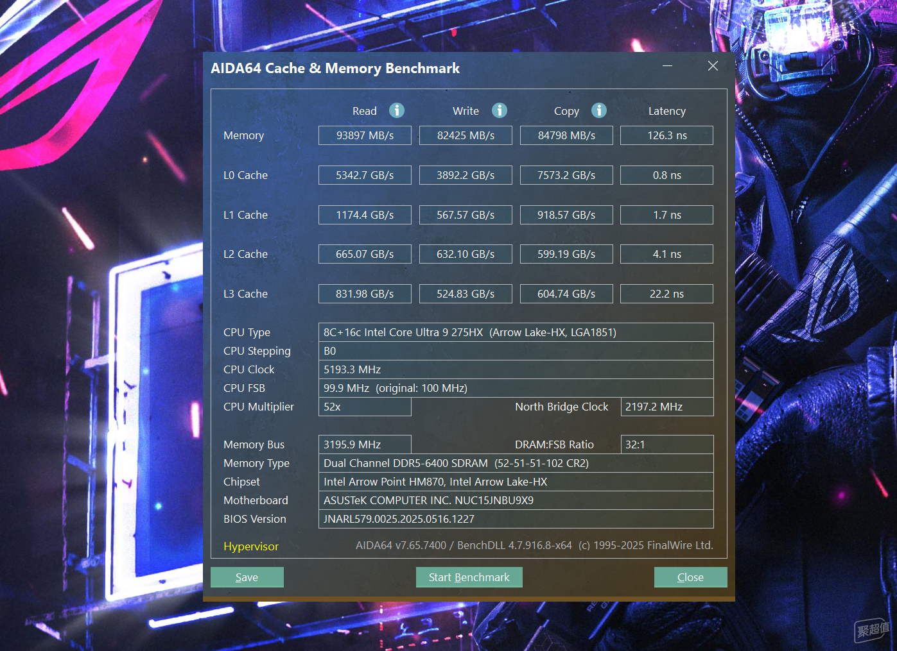Screen dimensions: 897x651
Task: Click Memory Bus 3195.9 MHz value
Action: [365, 444]
